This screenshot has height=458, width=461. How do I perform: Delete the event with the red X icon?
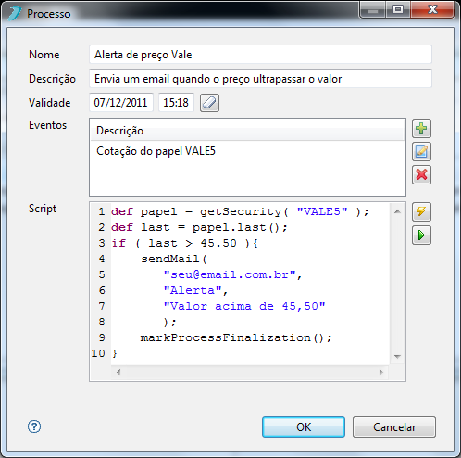[x=421, y=174]
